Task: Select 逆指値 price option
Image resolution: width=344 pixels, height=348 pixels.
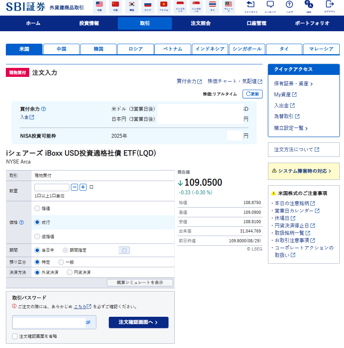Action: coord(37,236)
